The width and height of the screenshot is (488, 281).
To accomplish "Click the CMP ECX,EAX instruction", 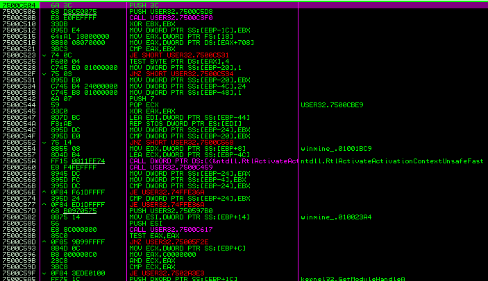I will (152, 266).
